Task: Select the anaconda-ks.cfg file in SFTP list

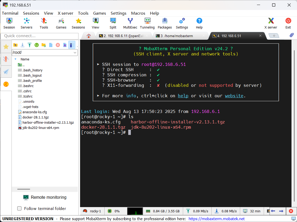Action: [35, 112]
